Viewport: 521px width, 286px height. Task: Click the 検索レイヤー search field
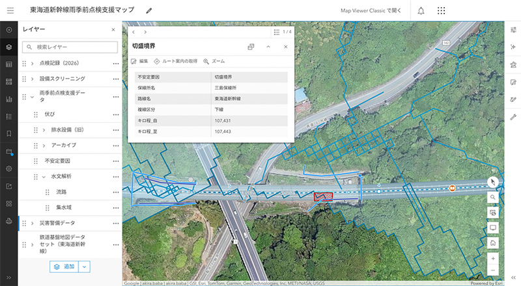click(70, 47)
